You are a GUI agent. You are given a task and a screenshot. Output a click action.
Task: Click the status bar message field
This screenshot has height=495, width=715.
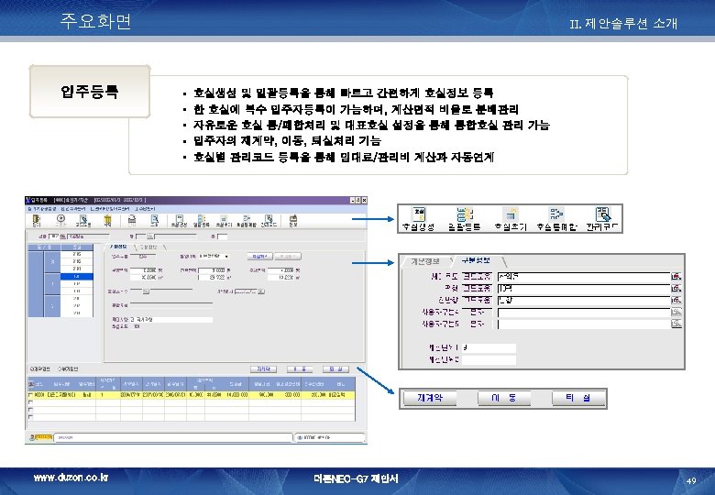tap(173, 437)
